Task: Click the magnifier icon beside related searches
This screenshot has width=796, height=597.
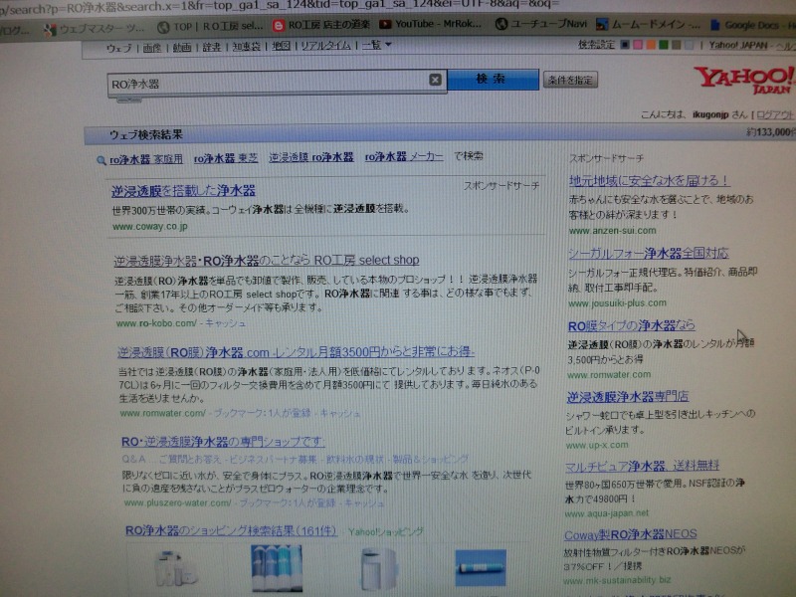Action: (x=101, y=160)
